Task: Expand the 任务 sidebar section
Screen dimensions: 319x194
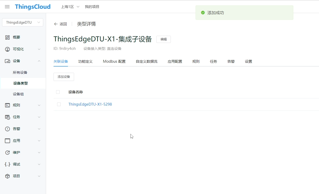Action: (x=39, y=117)
